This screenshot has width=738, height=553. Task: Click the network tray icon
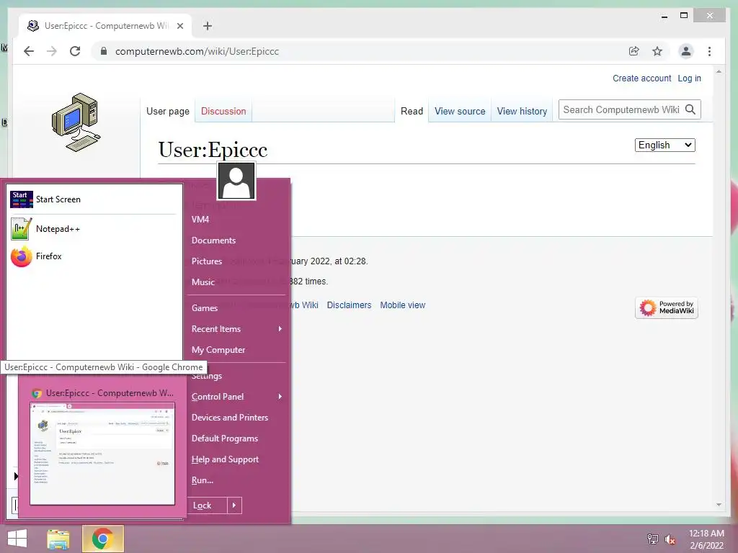(x=652, y=539)
